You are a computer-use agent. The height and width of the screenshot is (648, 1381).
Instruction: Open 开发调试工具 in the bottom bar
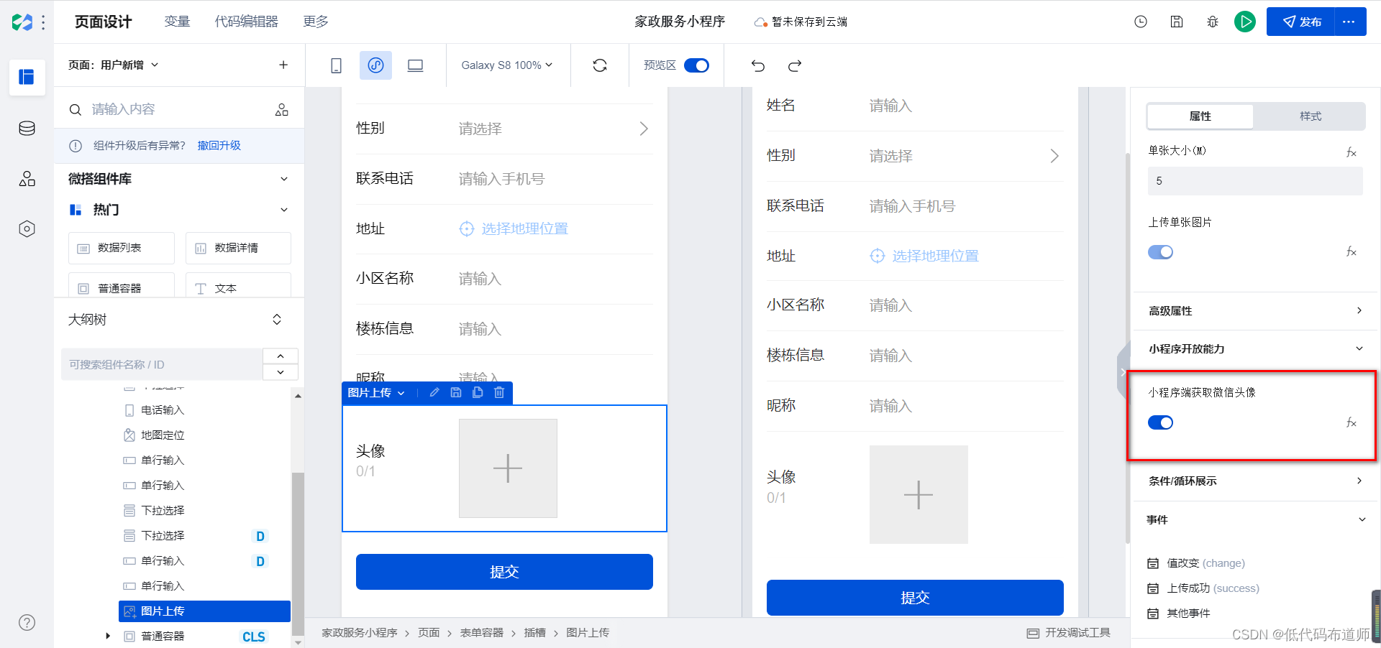(1069, 633)
